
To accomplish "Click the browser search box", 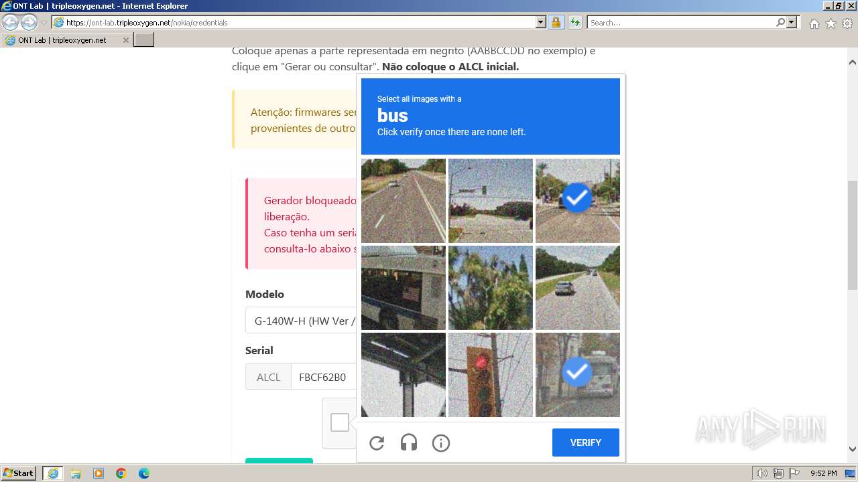I will pos(681,22).
